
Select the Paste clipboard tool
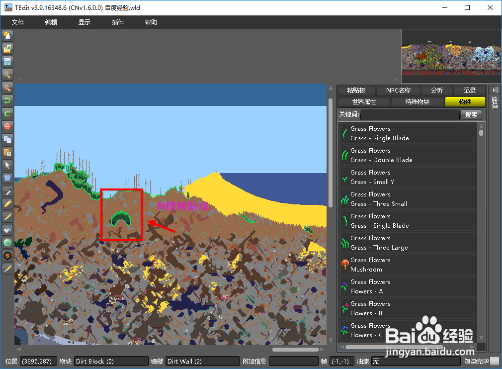tap(7, 152)
